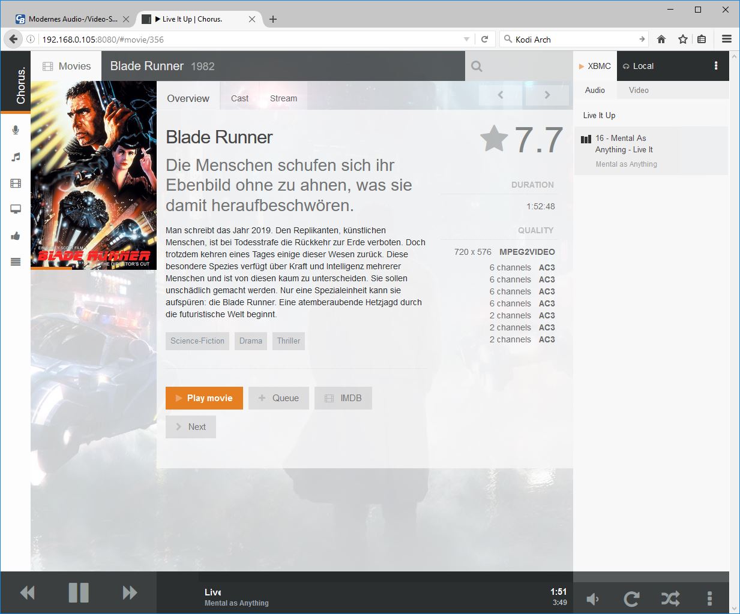
Task: Filter by Science-Fiction genre tag
Action: pyautogui.click(x=197, y=341)
